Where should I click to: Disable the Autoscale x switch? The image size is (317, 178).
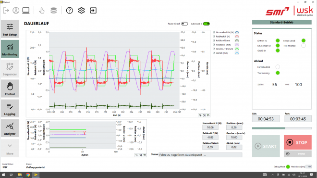[x=207, y=24]
